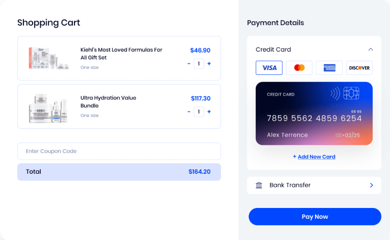390x240 pixels.
Task: Choose American Express card type
Action: click(329, 68)
